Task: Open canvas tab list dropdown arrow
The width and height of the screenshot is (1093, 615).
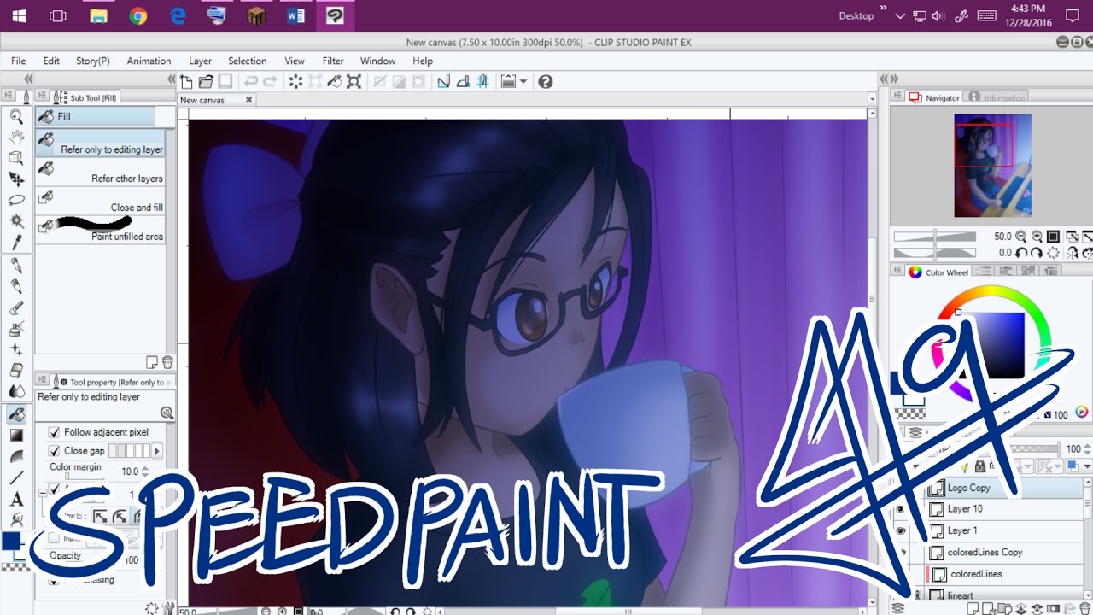Action: click(x=871, y=100)
